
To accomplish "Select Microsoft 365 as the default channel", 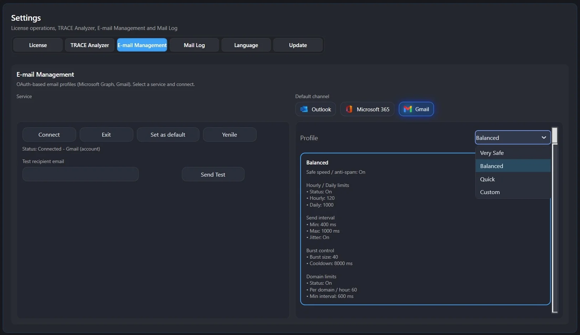I will 367,109.
